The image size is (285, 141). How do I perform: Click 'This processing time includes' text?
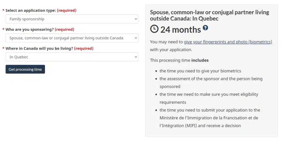[x=179, y=60]
